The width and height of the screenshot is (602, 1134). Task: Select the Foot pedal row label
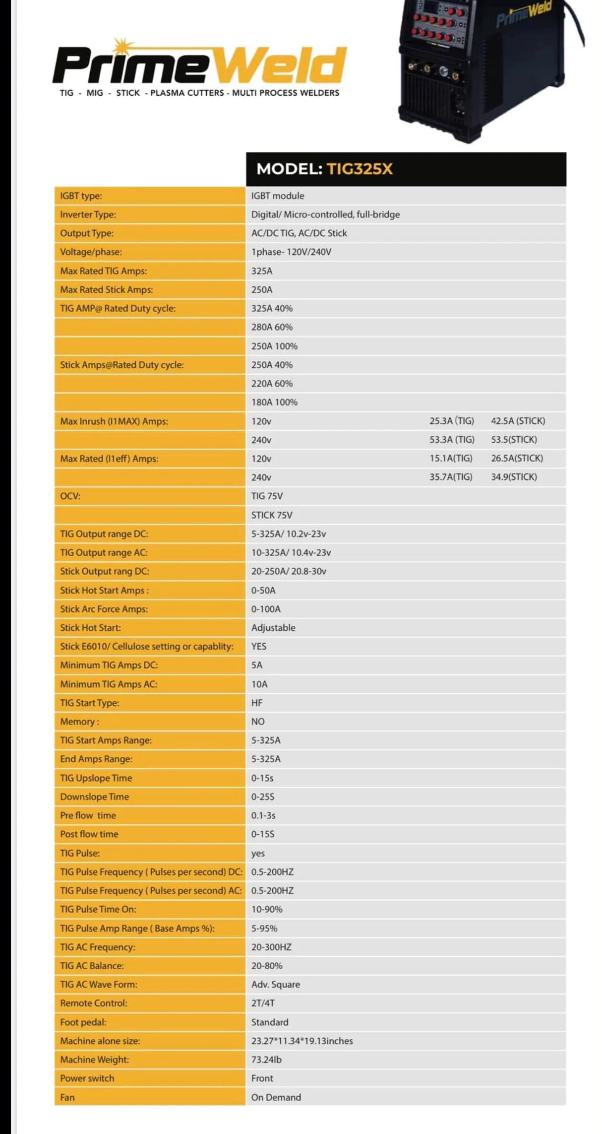(83, 1022)
